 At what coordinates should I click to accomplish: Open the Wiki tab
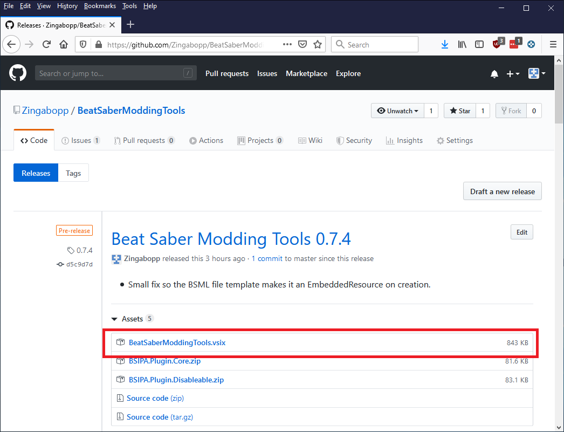click(x=310, y=140)
